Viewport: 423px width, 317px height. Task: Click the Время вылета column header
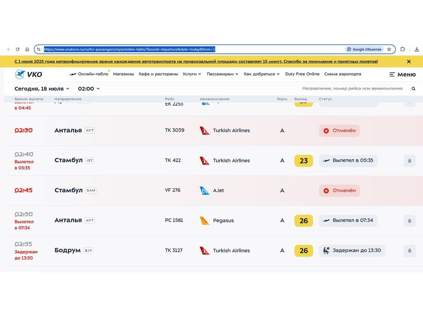pos(29,99)
